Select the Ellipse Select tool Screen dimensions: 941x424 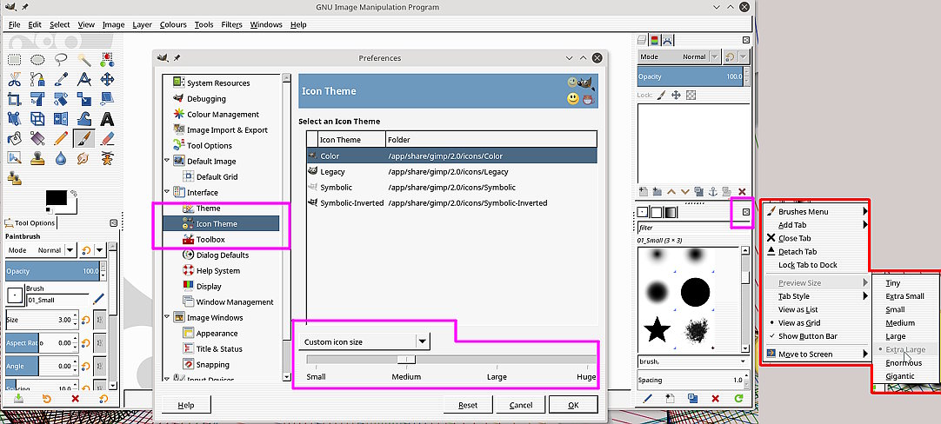(x=37, y=59)
